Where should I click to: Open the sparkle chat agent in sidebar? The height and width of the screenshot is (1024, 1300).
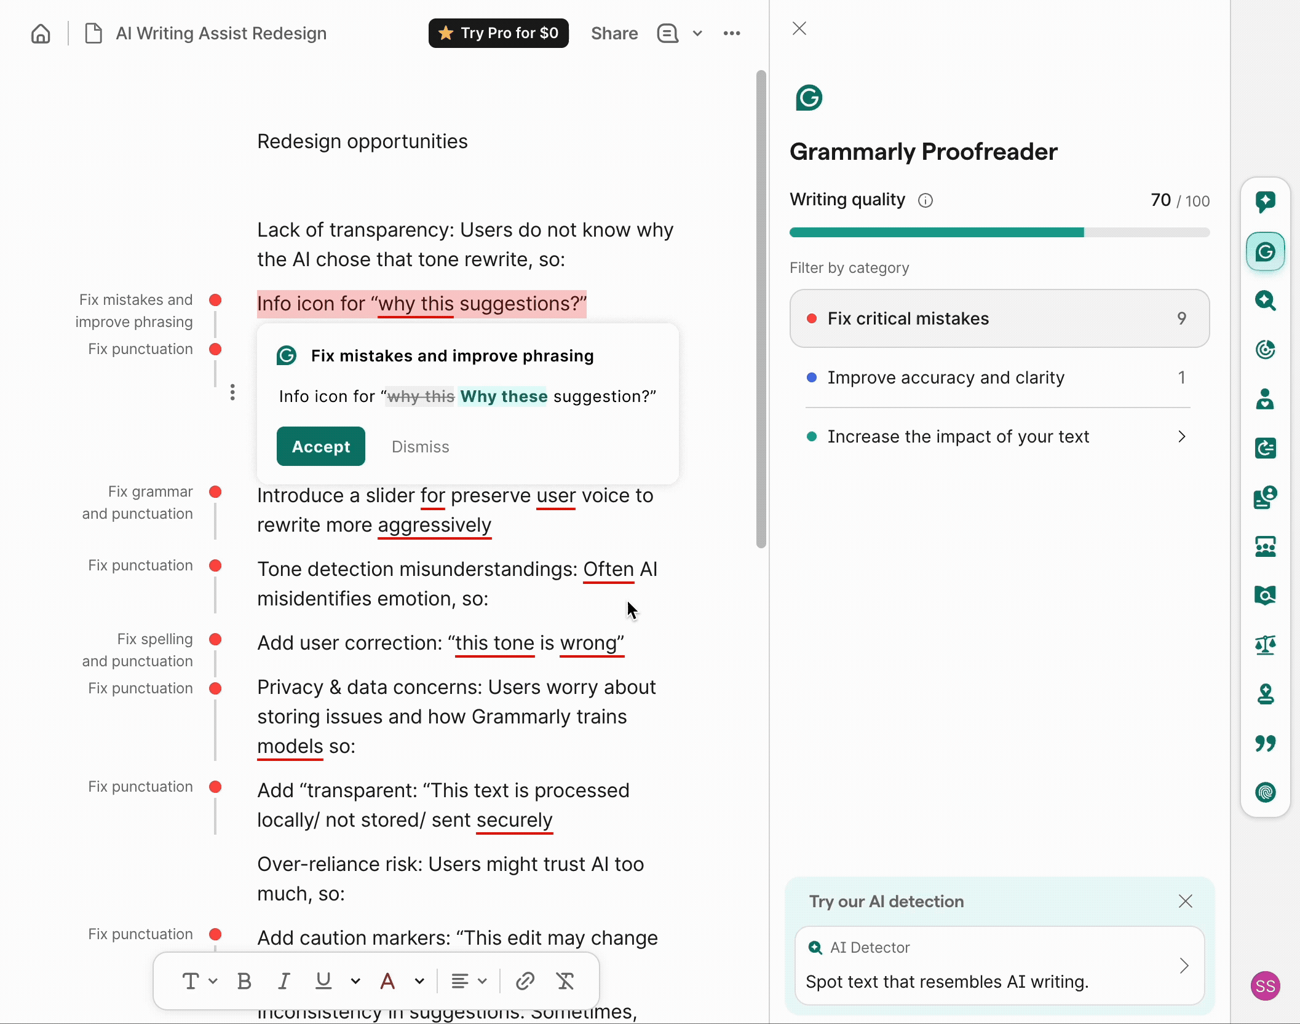[1265, 202]
